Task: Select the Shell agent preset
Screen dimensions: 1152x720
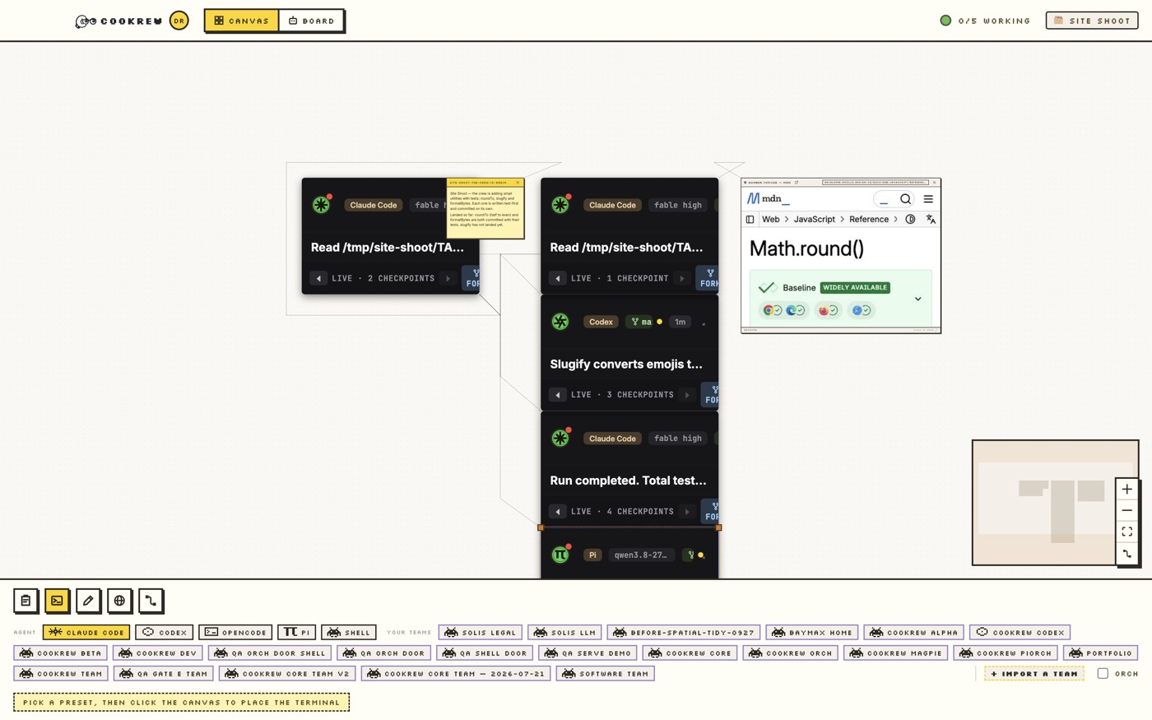Action: coord(349,632)
